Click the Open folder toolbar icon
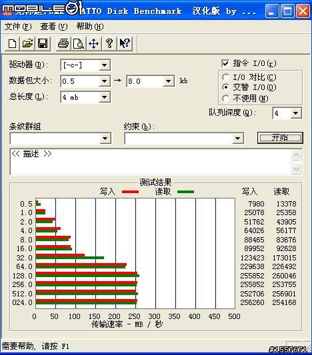 click(27, 43)
